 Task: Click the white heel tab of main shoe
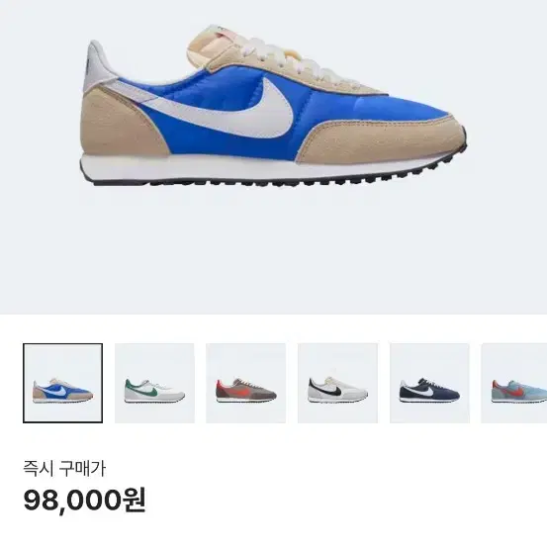coord(98,66)
